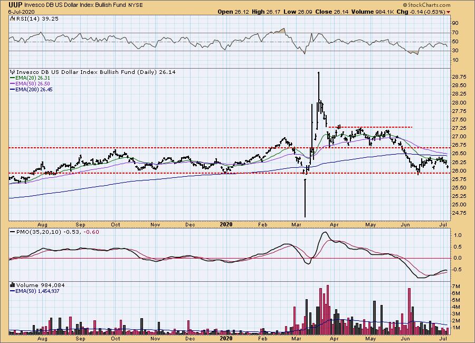
Task: Click the Mar label on the price panel date axis
Action: click(296, 224)
